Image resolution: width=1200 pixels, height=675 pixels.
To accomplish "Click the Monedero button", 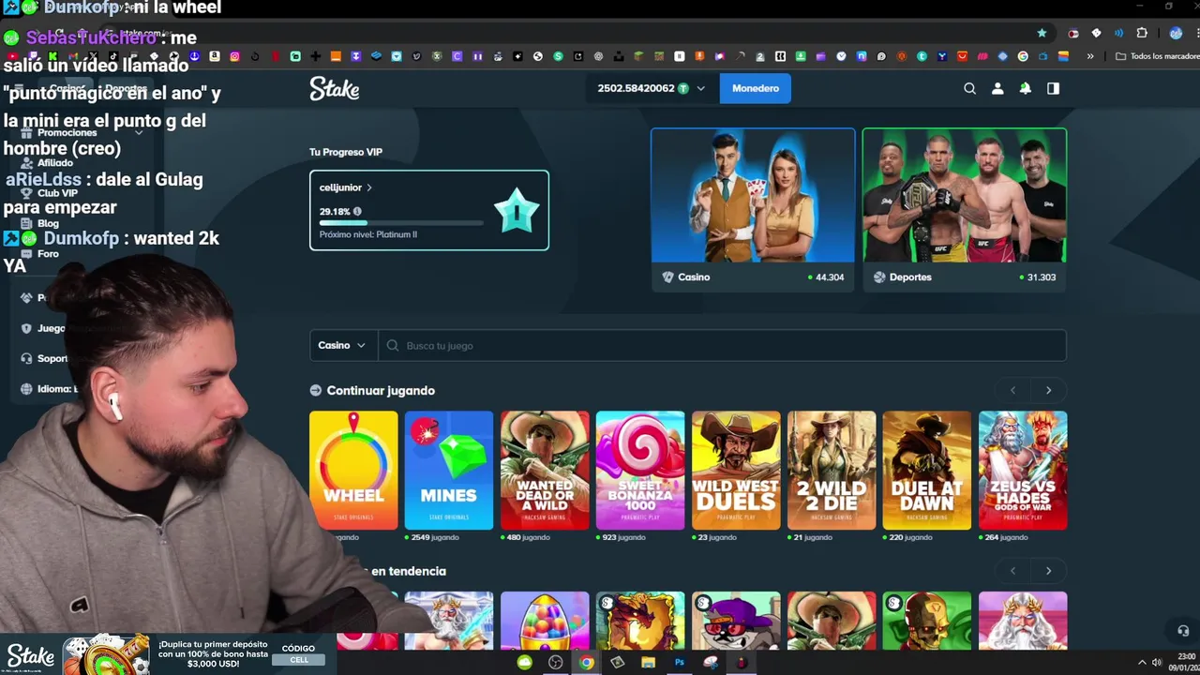I will pyautogui.click(x=756, y=88).
